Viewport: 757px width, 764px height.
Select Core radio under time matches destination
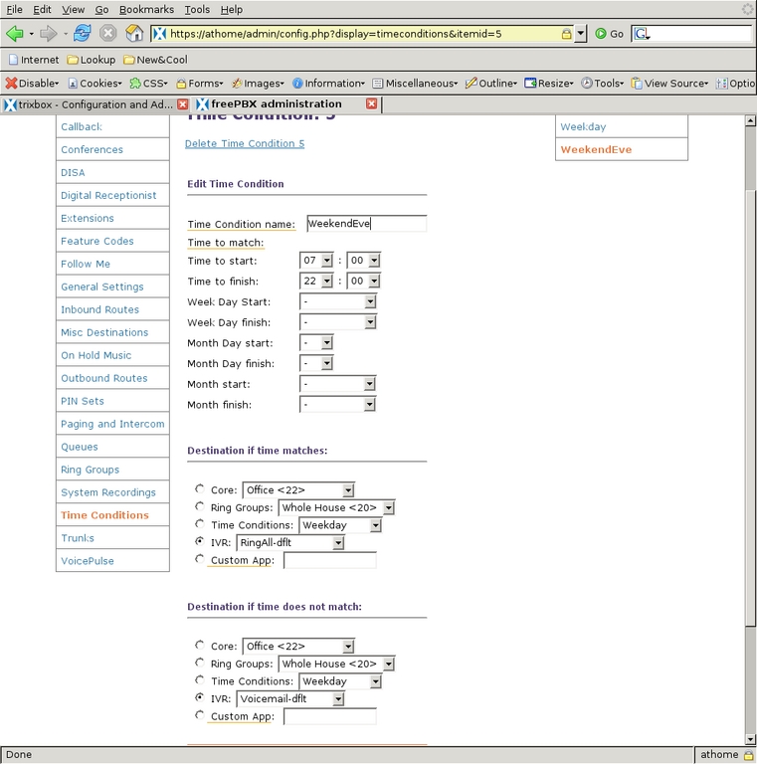coord(201,488)
